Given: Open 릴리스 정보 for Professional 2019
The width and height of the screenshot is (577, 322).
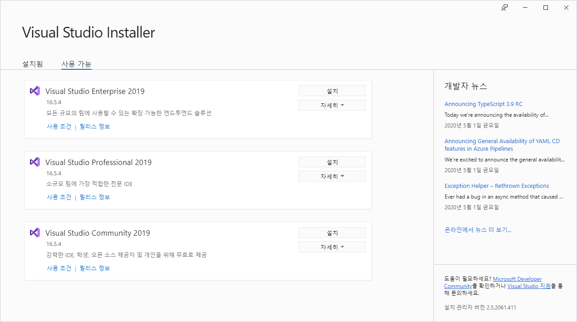Looking at the screenshot, I should coord(95,197).
